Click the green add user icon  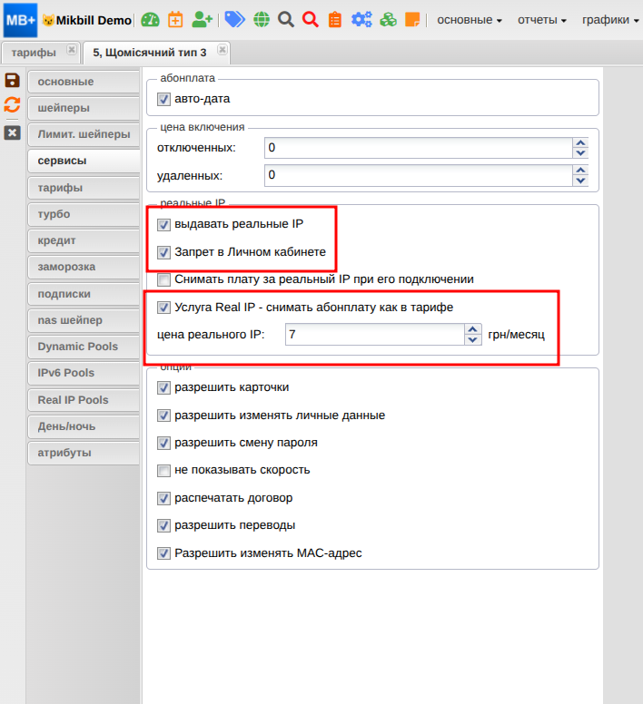click(202, 20)
